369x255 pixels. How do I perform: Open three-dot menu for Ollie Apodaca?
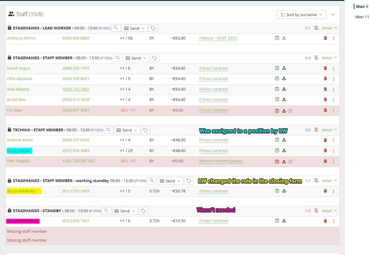point(334,79)
